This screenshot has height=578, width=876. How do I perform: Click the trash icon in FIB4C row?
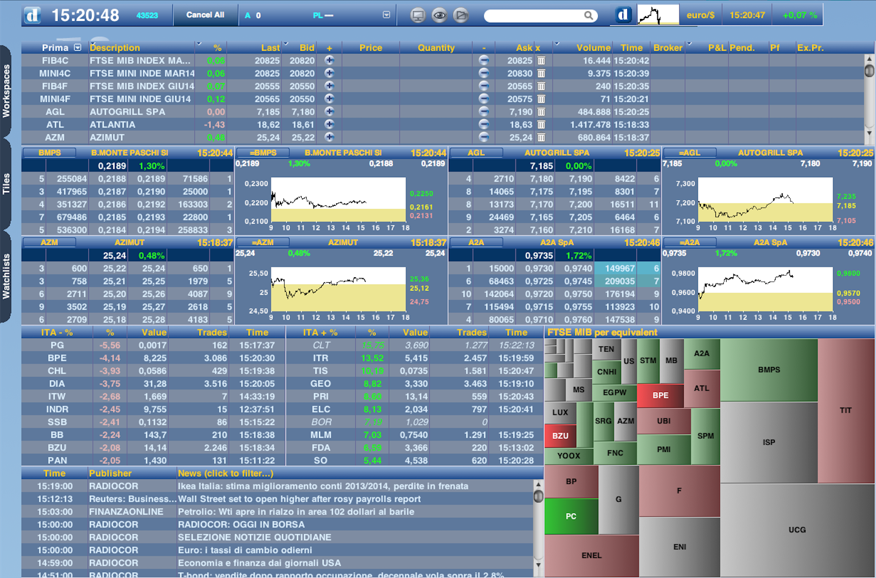click(x=541, y=61)
